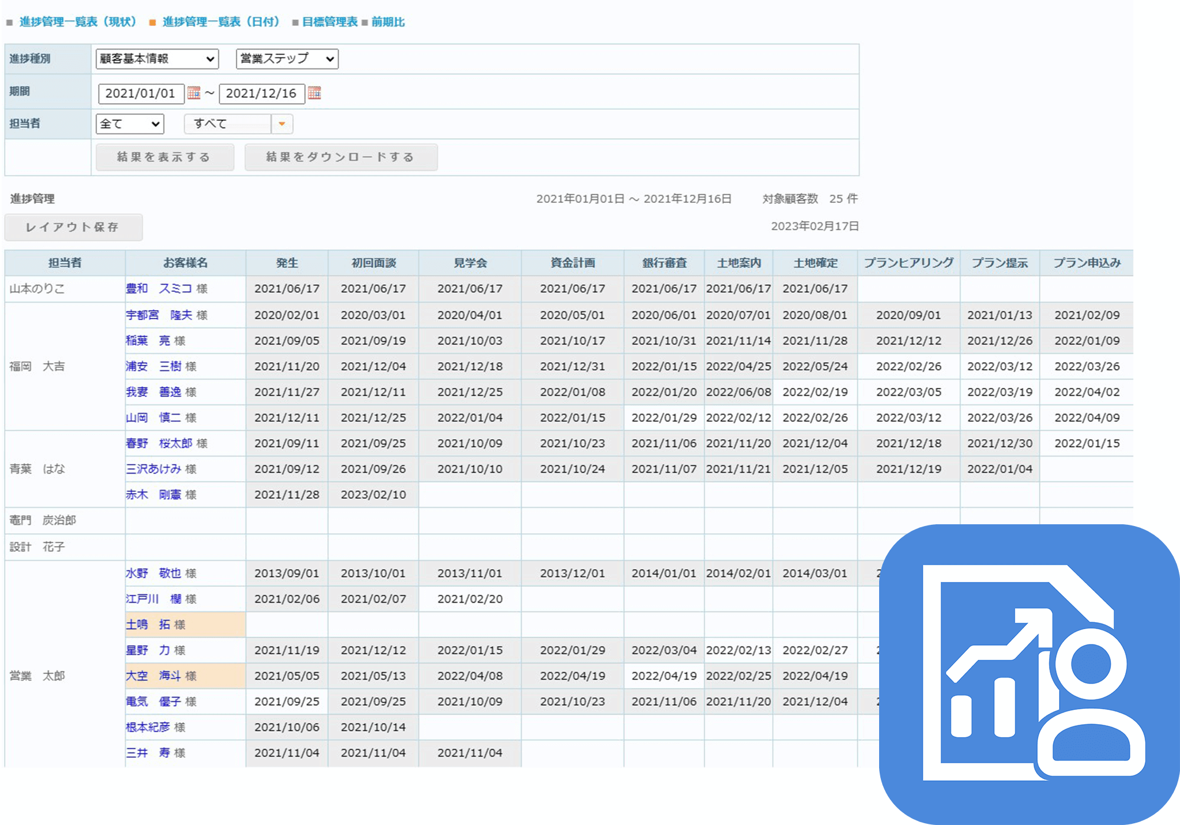Expand the 営業ステップ dropdown
Viewport: 1180px width, 825px height.
pos(287,59)
